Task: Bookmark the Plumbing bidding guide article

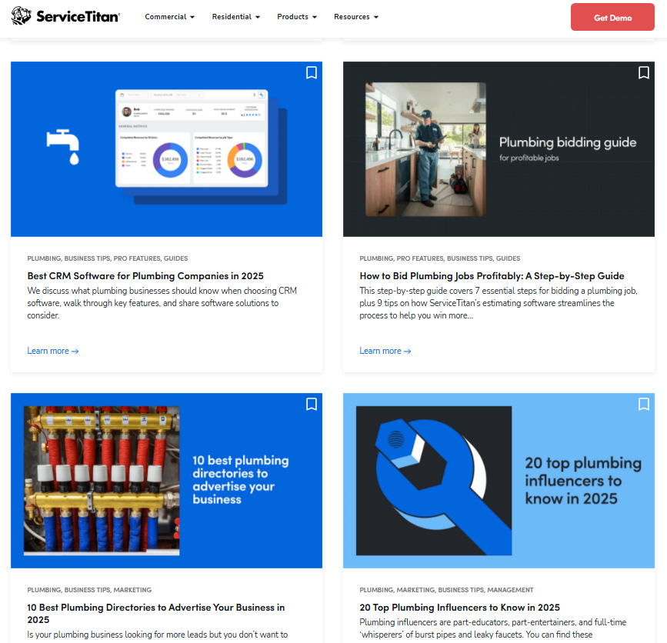Action: point(644,73)
